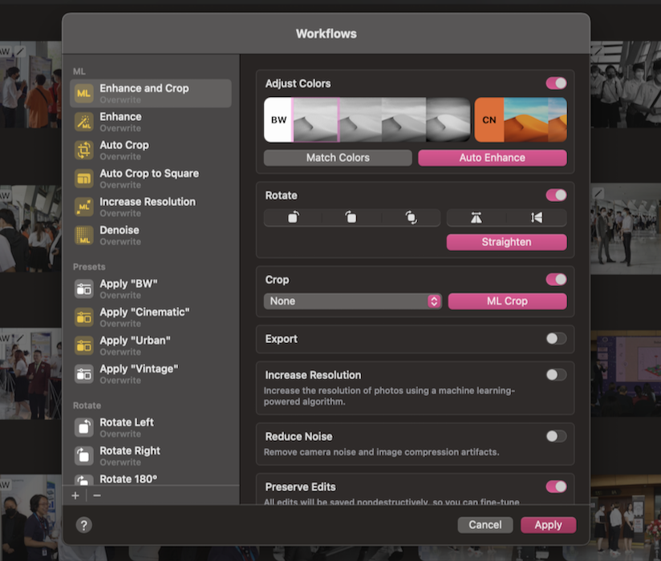The height and width of the screenshot is (561, 661).
Task: Click the Match Colors button
Action: click(x=338, y=158)
